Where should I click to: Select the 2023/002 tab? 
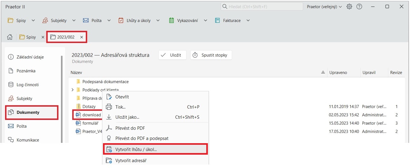pos(62,37)
